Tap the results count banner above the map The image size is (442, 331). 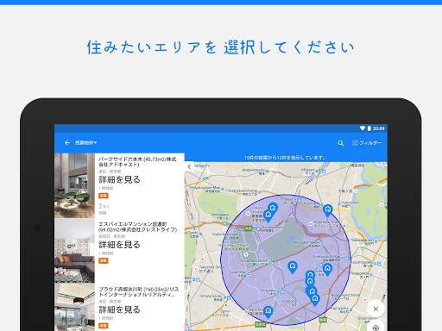click(x=285, y=158)
